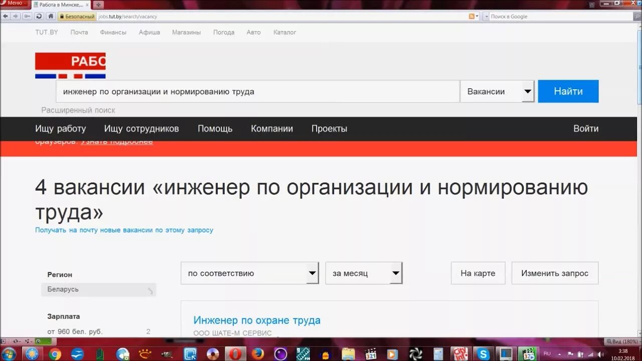Click the RSS feed icon in address bar
642x361 pixels.
(471, 17)
